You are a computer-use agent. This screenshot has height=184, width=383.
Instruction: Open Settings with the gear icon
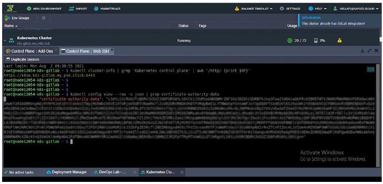[290, 9]
